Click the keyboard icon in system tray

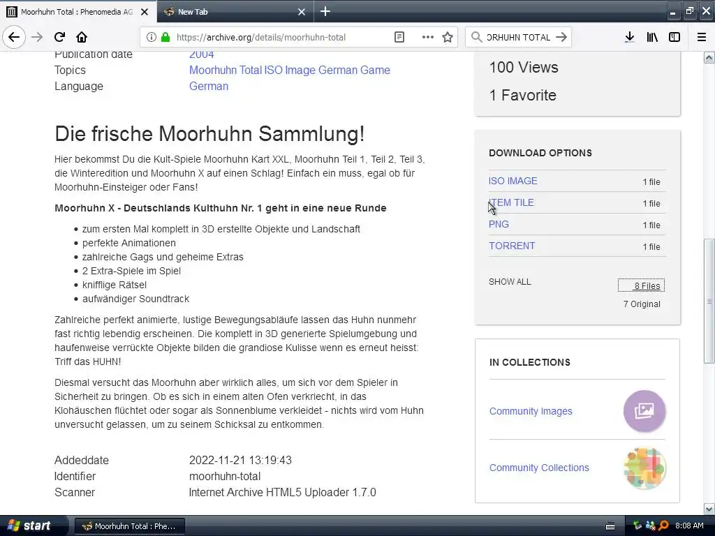(610, 526)
